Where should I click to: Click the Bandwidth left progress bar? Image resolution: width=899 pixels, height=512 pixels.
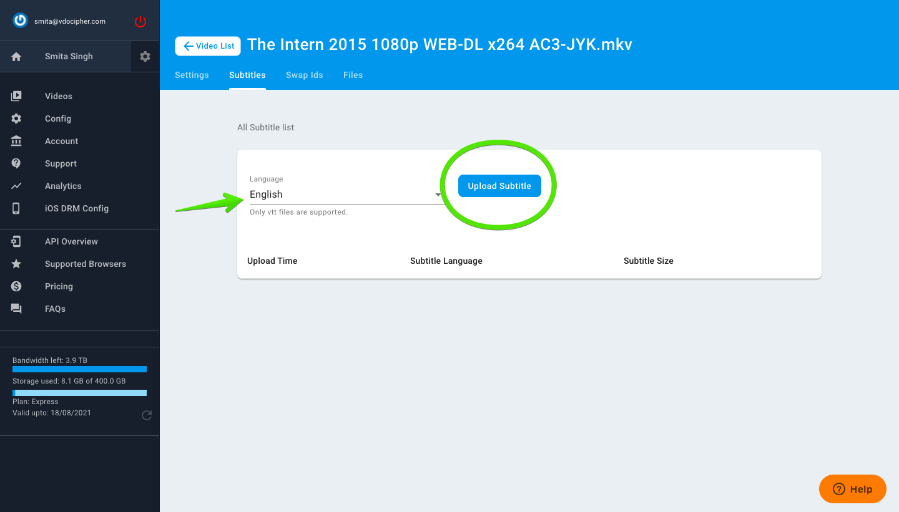79,369
